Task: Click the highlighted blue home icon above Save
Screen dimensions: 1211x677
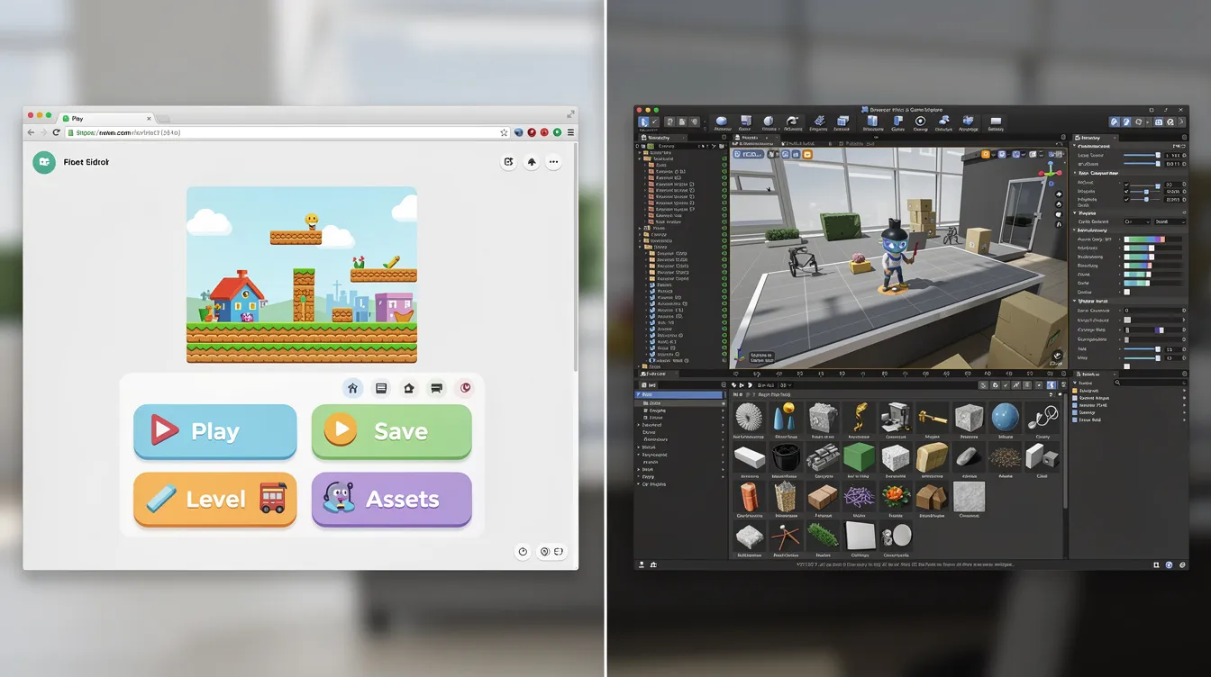Action: click(353, 388)
